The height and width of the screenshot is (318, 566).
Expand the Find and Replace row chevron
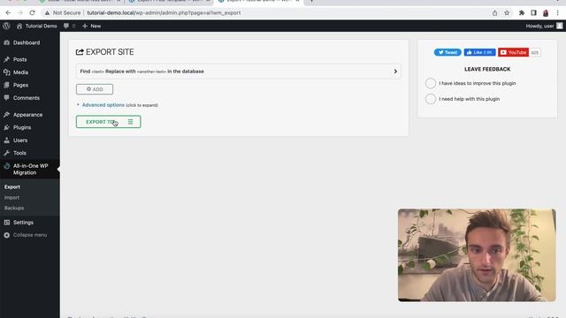[x=395, y=72]
